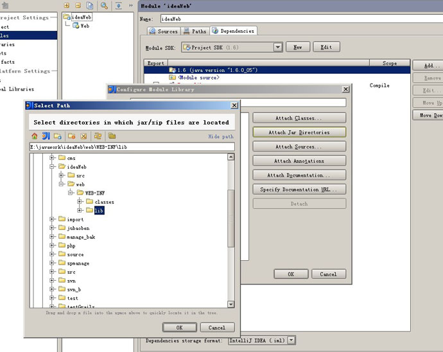Select the Dependencies tab
This screenshot has height=352, width=443.
[233, 31]
